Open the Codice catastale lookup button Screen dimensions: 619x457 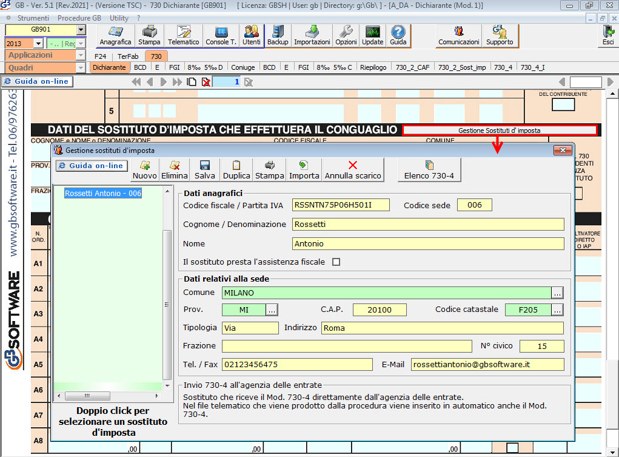click(x=557, y=310)
